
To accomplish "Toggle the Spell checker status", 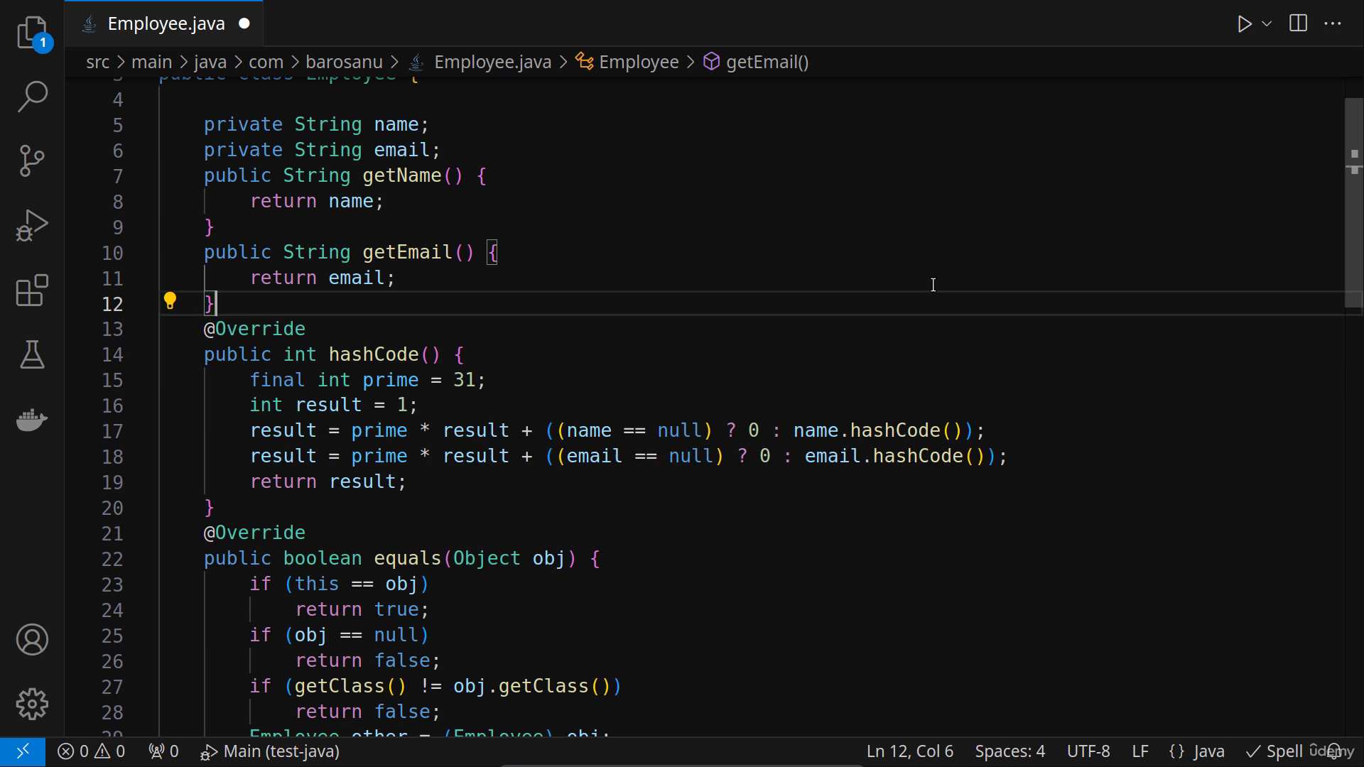I will click(1274, 751).
